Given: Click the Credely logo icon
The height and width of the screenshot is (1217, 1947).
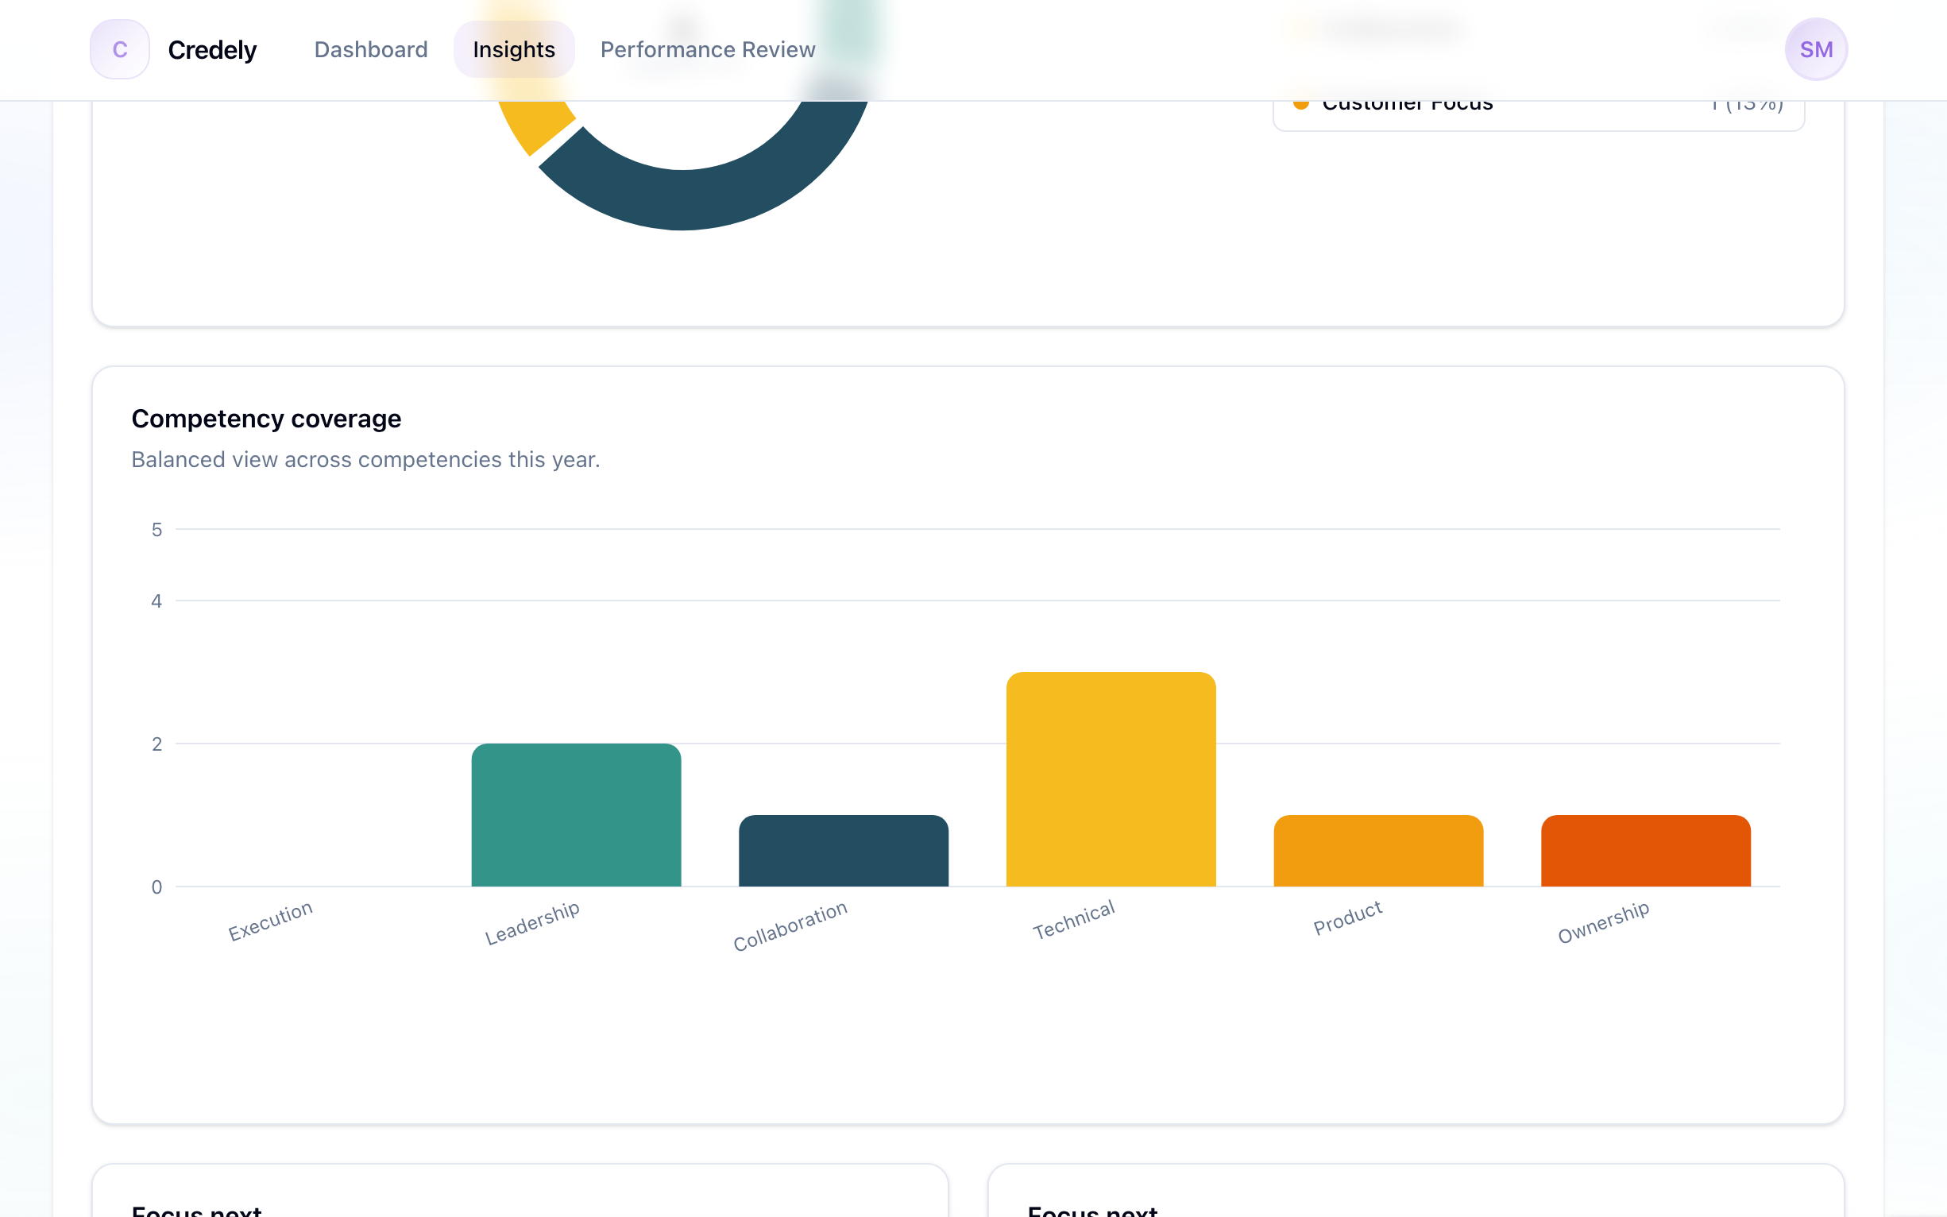Looking at the screenshot, I should (x=119, y=49).
